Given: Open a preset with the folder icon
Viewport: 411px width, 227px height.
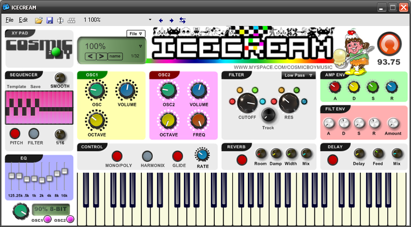Looking at the screenshot, I should point(39,20).
